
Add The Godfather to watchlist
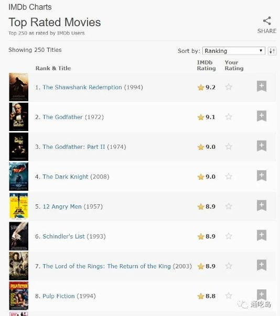[x=262, y=116]
